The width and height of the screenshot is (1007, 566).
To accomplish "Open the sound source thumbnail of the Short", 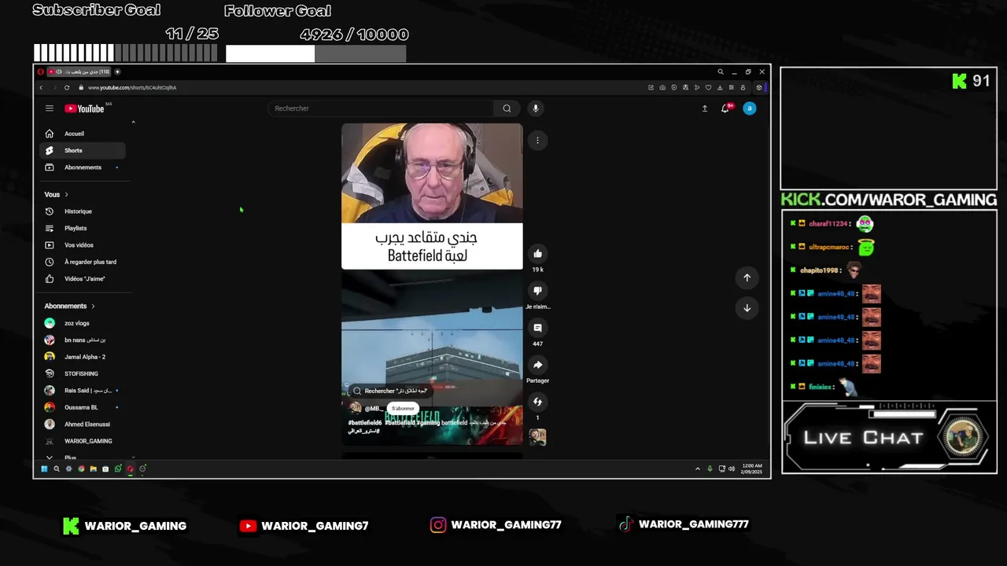I will [x=538, y=437].
